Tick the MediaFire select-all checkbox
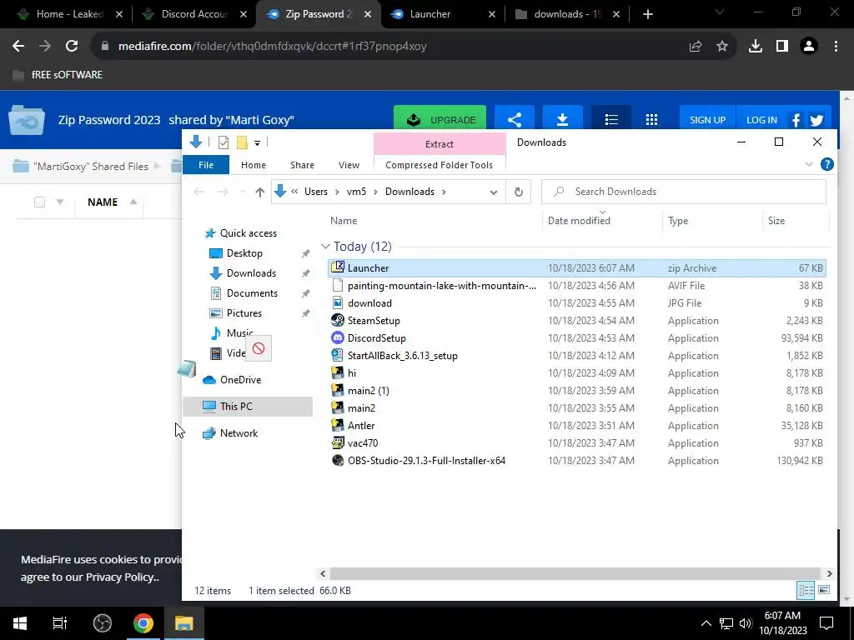The image size is (854, 640). pyautogui.click(x=39, y=202)
